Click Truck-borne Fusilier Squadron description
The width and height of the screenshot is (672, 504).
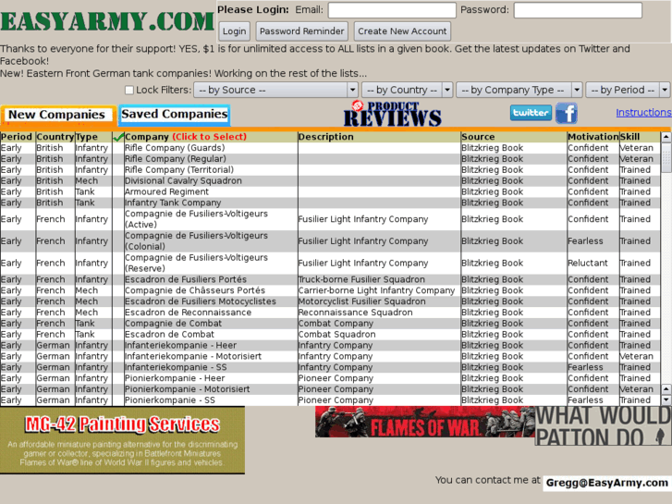(361, 279)
